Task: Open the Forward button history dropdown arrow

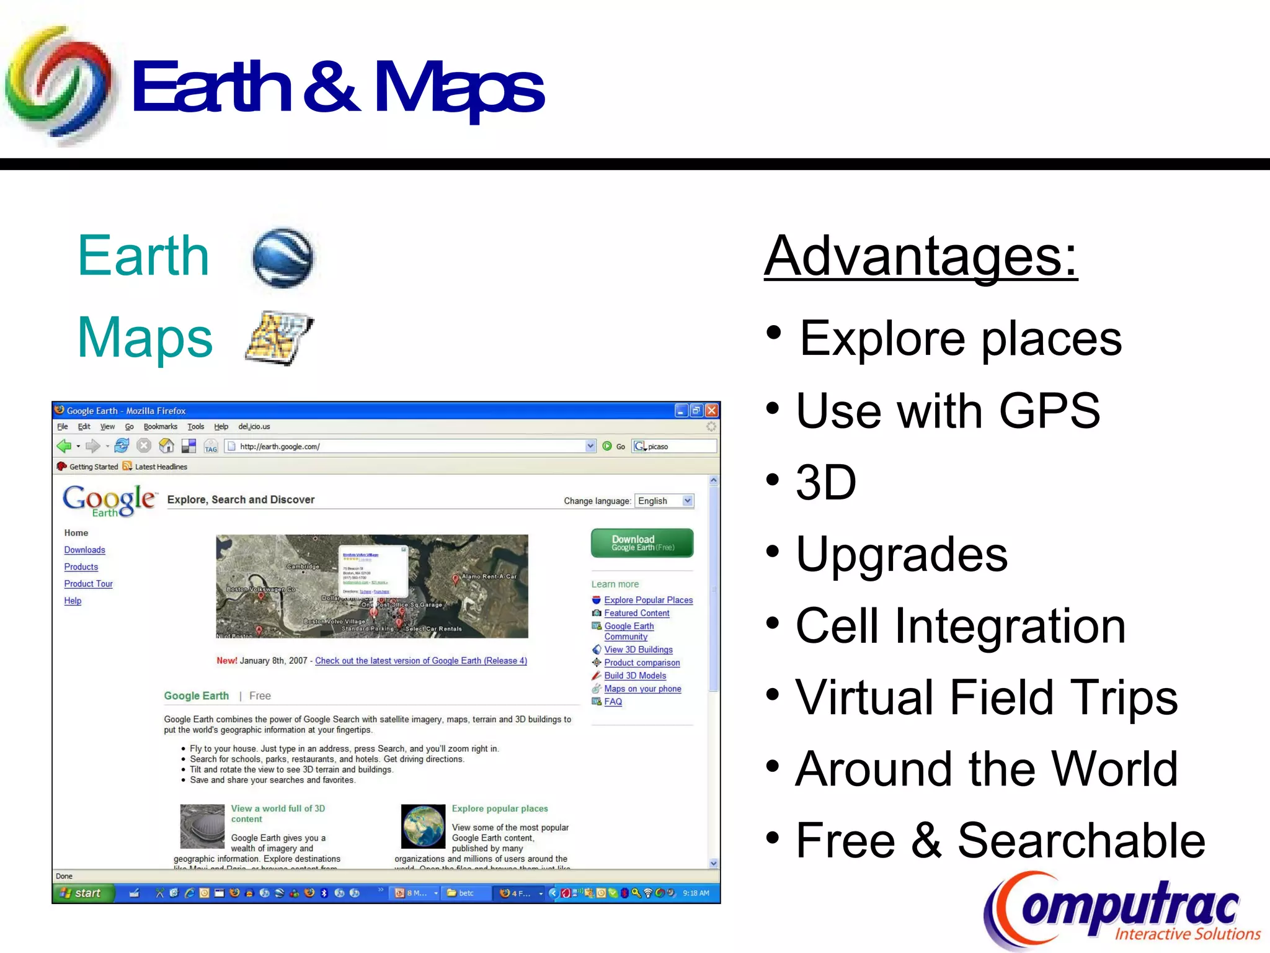Action: point(107,446)
